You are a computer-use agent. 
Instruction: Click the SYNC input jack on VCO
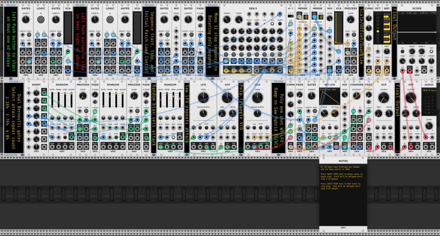click(x=261, y=137)
